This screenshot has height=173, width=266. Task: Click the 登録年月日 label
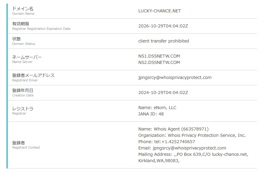[x=23, y=90]
